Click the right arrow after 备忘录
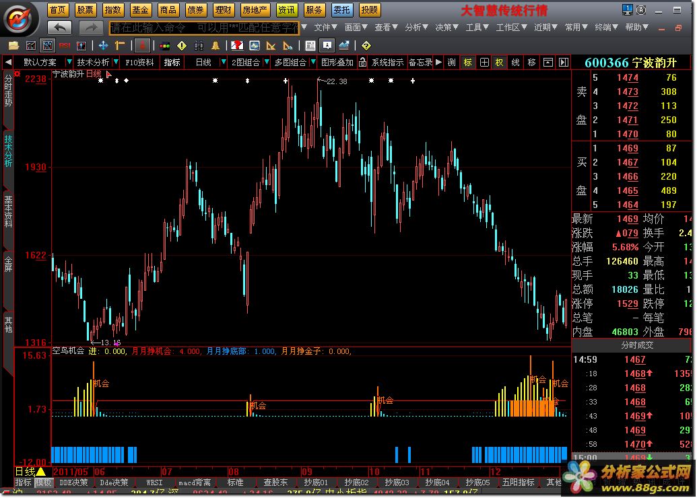 (438, 62)
